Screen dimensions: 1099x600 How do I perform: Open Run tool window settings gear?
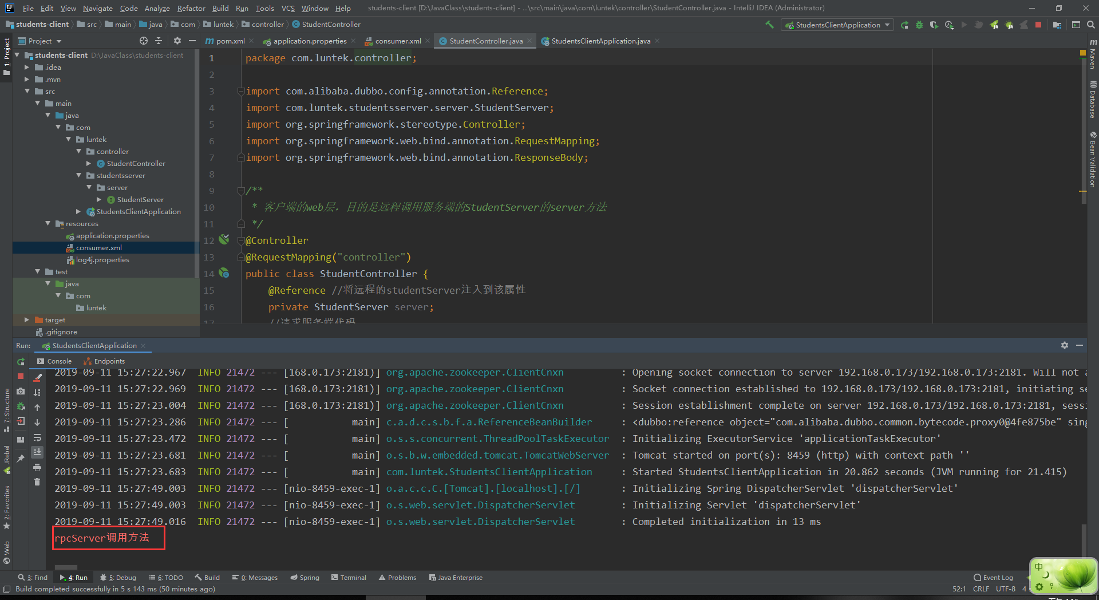pos(1065,345)
